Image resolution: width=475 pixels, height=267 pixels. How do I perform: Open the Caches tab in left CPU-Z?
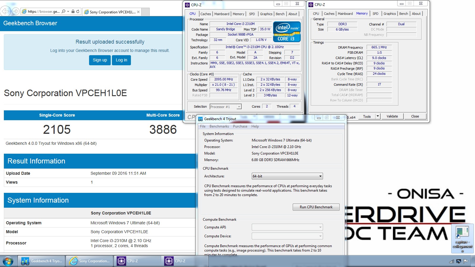pos(205,14)
